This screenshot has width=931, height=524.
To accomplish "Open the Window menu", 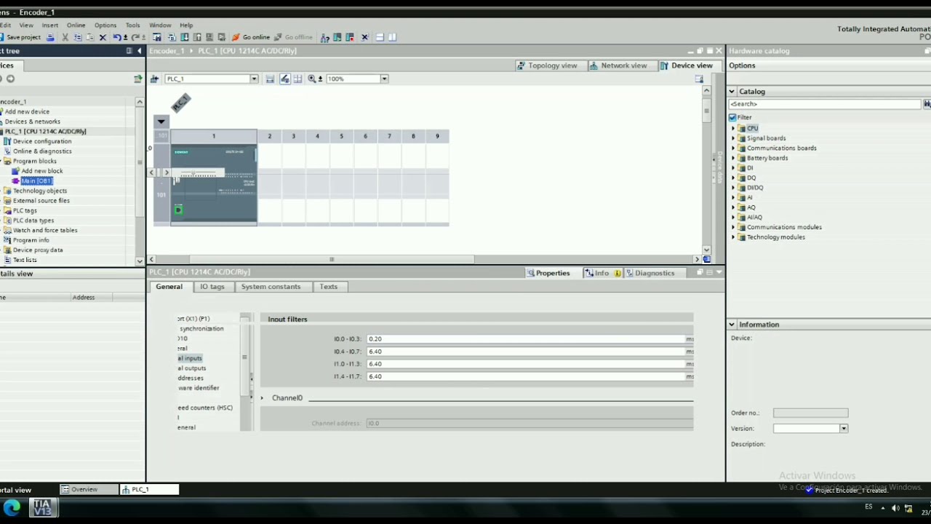I will click(x=160, y=25).
